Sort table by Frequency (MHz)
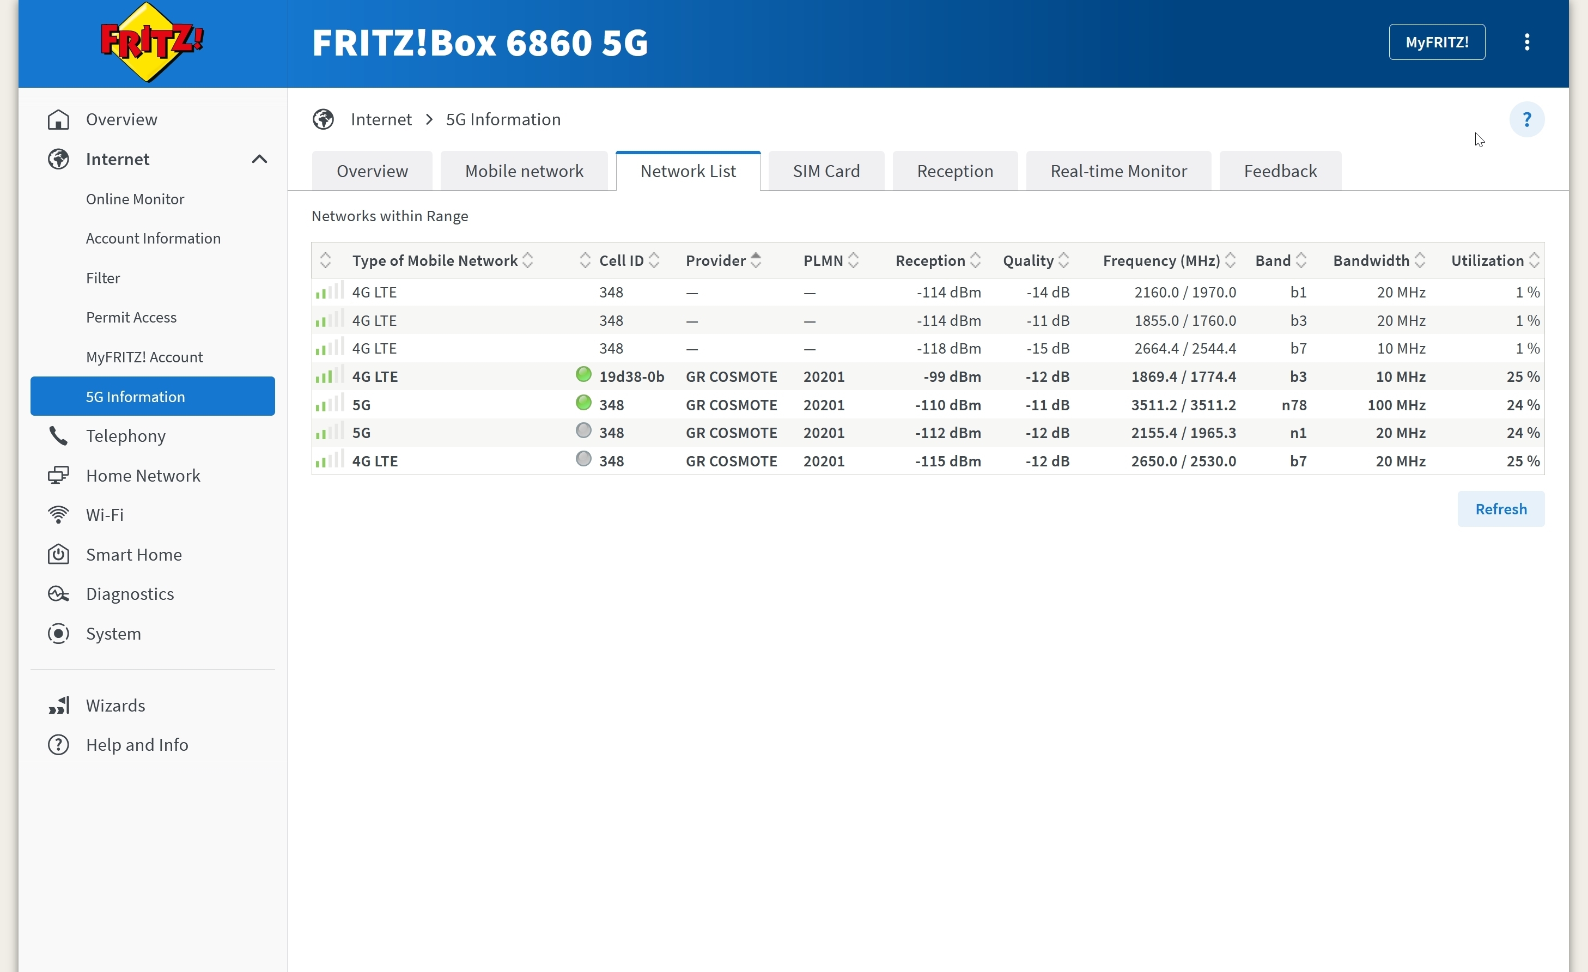 (x=1169, y=260)
